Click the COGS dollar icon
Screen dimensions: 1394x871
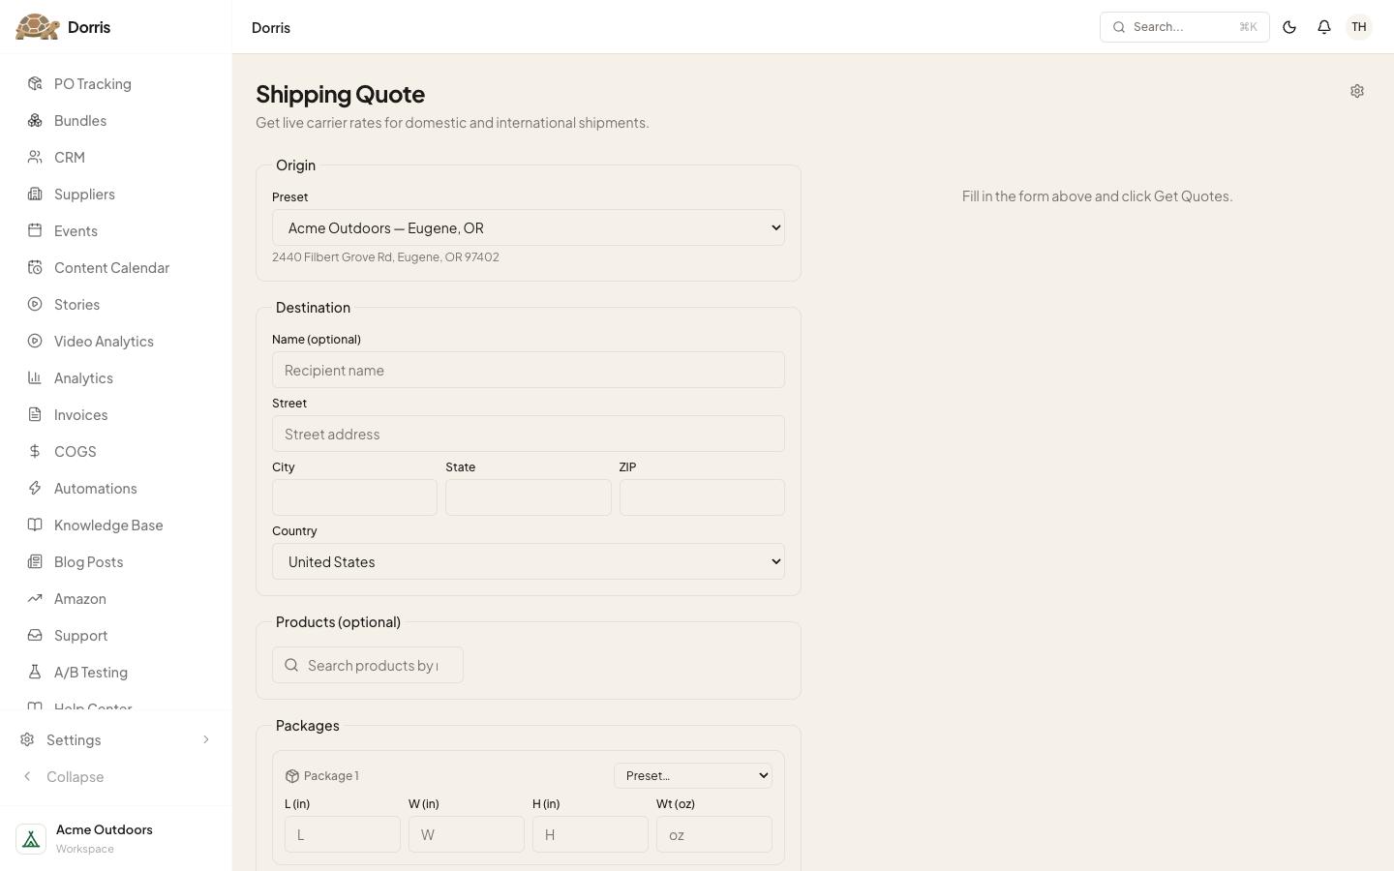pyautogui.click(x=35, y=451)
